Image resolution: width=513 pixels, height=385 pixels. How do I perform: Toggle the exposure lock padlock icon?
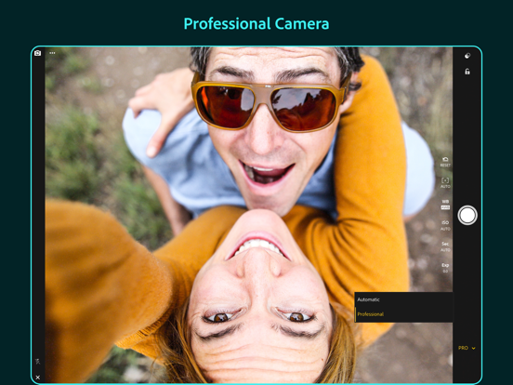[x=467, y=72]
